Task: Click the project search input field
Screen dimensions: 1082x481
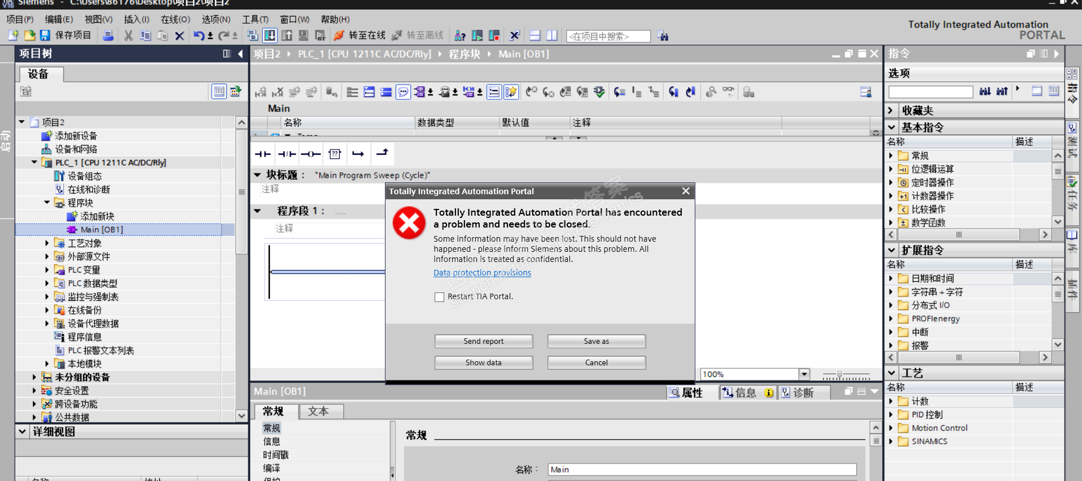Action: click(608, 36)
